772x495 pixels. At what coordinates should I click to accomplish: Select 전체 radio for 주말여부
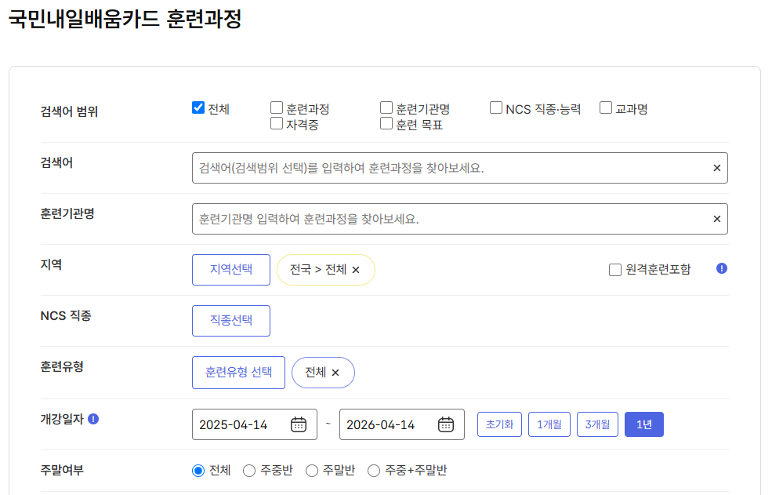pyautogui.click(x=198, y=471)
